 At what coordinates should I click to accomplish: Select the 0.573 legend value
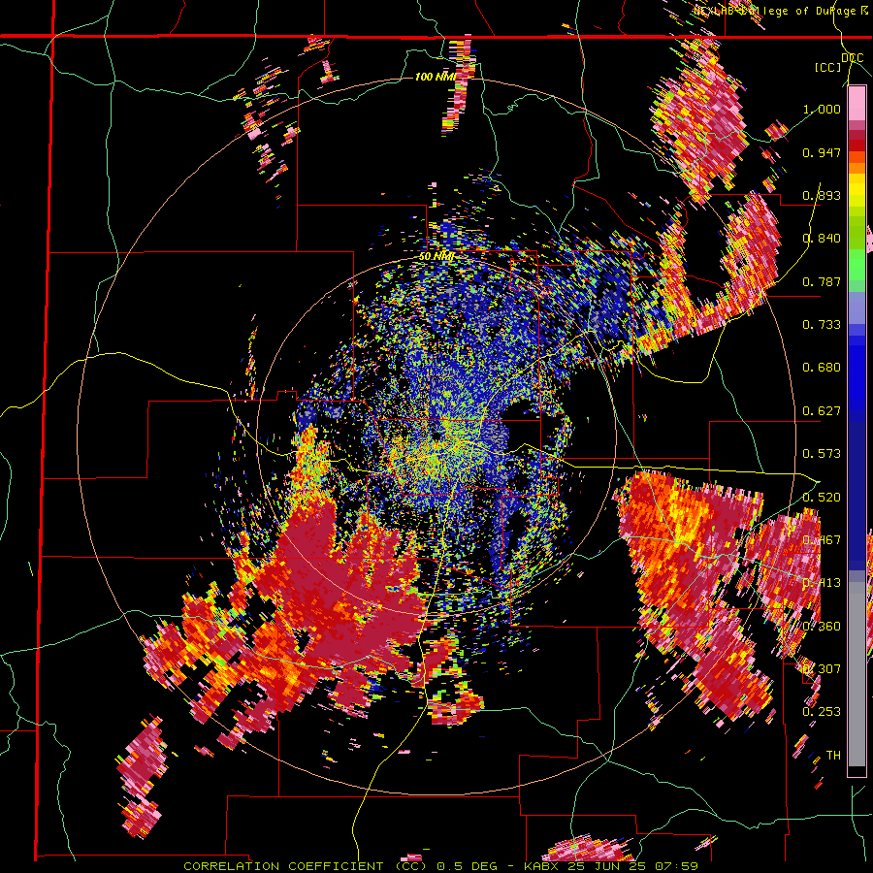coord(822,454)
